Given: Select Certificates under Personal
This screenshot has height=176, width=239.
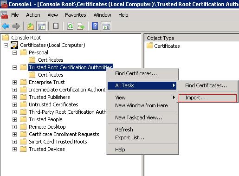Looking at the screenshot, I should tap(51, 60).
